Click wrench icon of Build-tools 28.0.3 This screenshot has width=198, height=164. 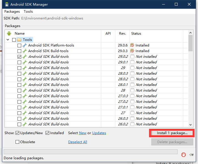click(25, 74)
